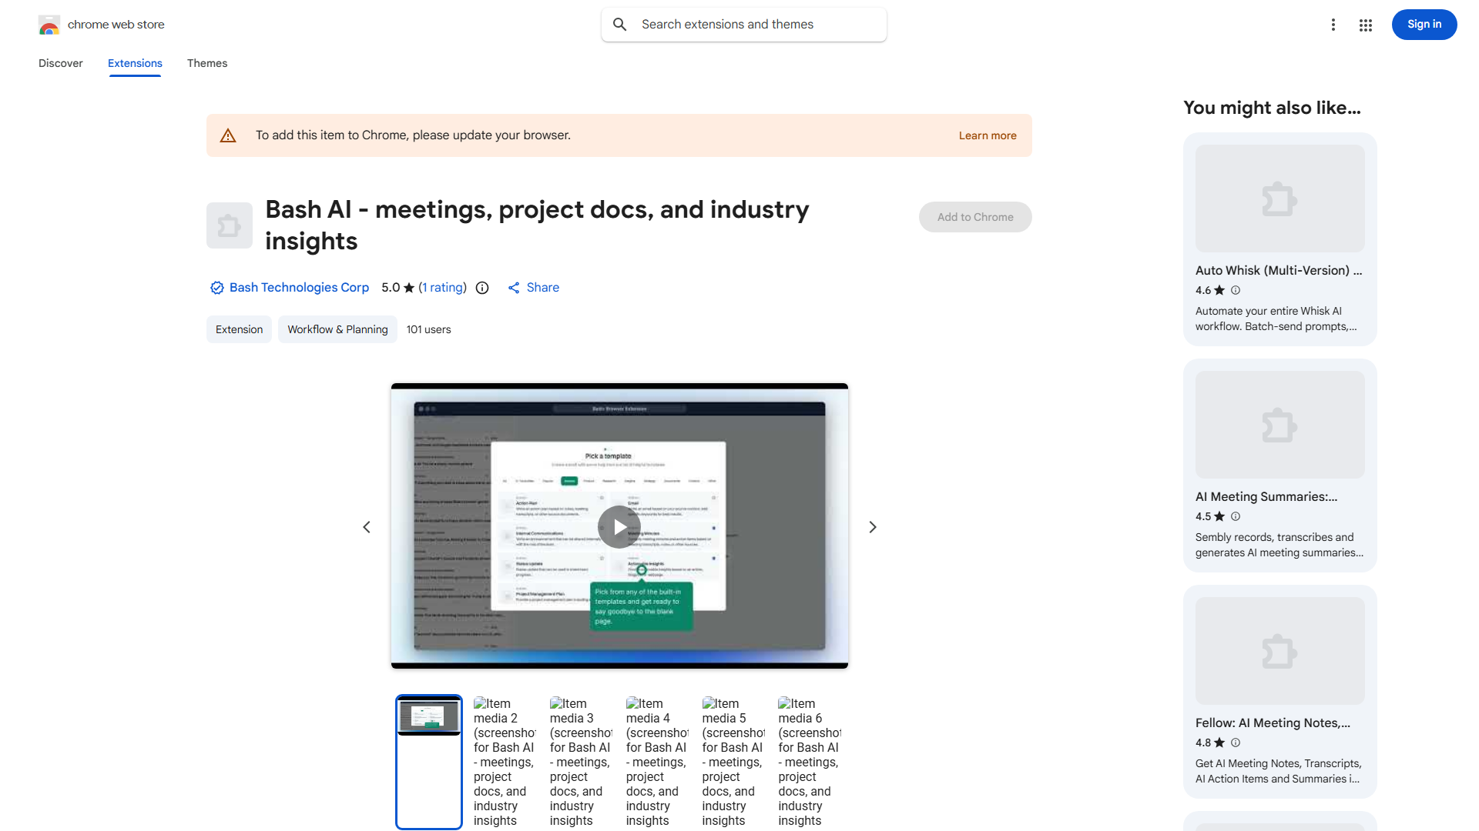
Task: Click the Bash AI extension placeholder icon
Action: coord(229,225)
